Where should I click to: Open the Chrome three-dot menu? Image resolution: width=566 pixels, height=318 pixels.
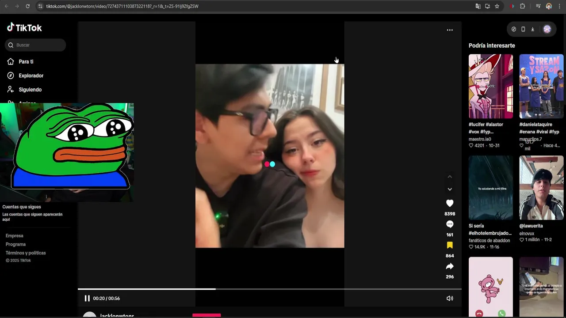point(559,6)
